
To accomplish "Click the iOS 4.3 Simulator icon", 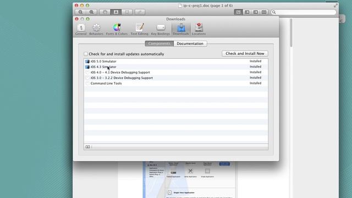I will click(87, 67).
